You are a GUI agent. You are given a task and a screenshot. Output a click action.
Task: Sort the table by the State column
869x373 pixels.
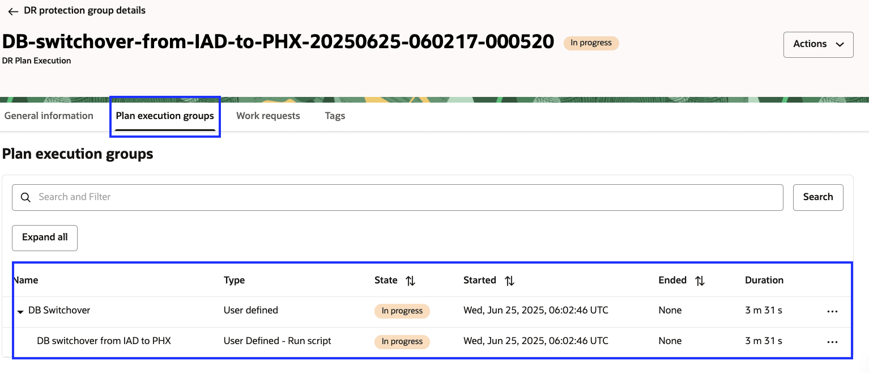[411, 280]
